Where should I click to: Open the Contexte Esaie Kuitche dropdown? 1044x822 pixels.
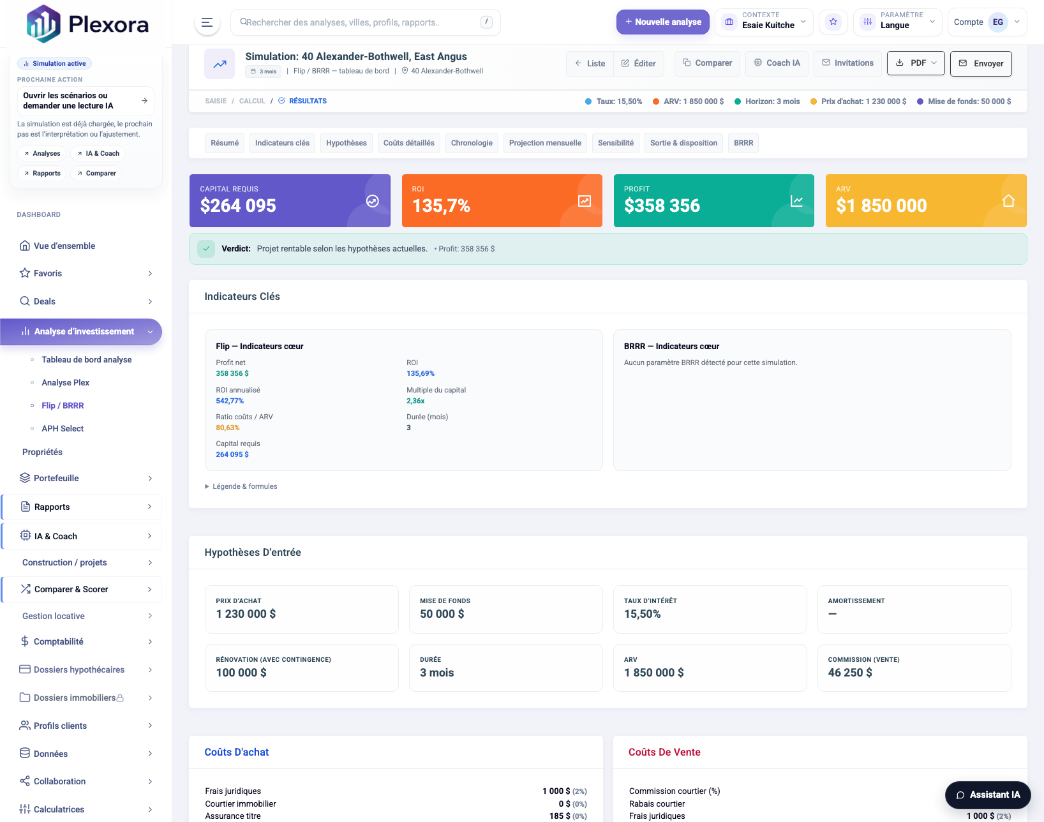(x=764, y=22)
